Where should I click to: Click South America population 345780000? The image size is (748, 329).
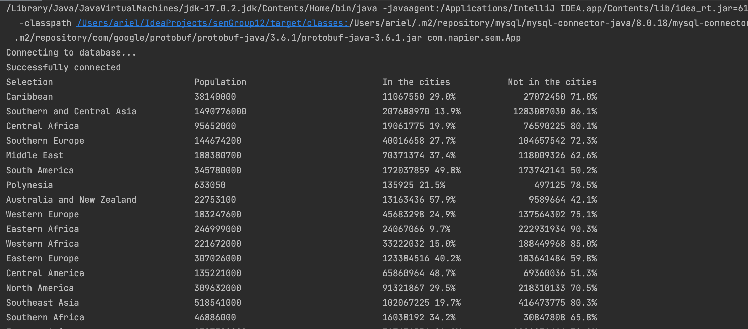[218, 170]
